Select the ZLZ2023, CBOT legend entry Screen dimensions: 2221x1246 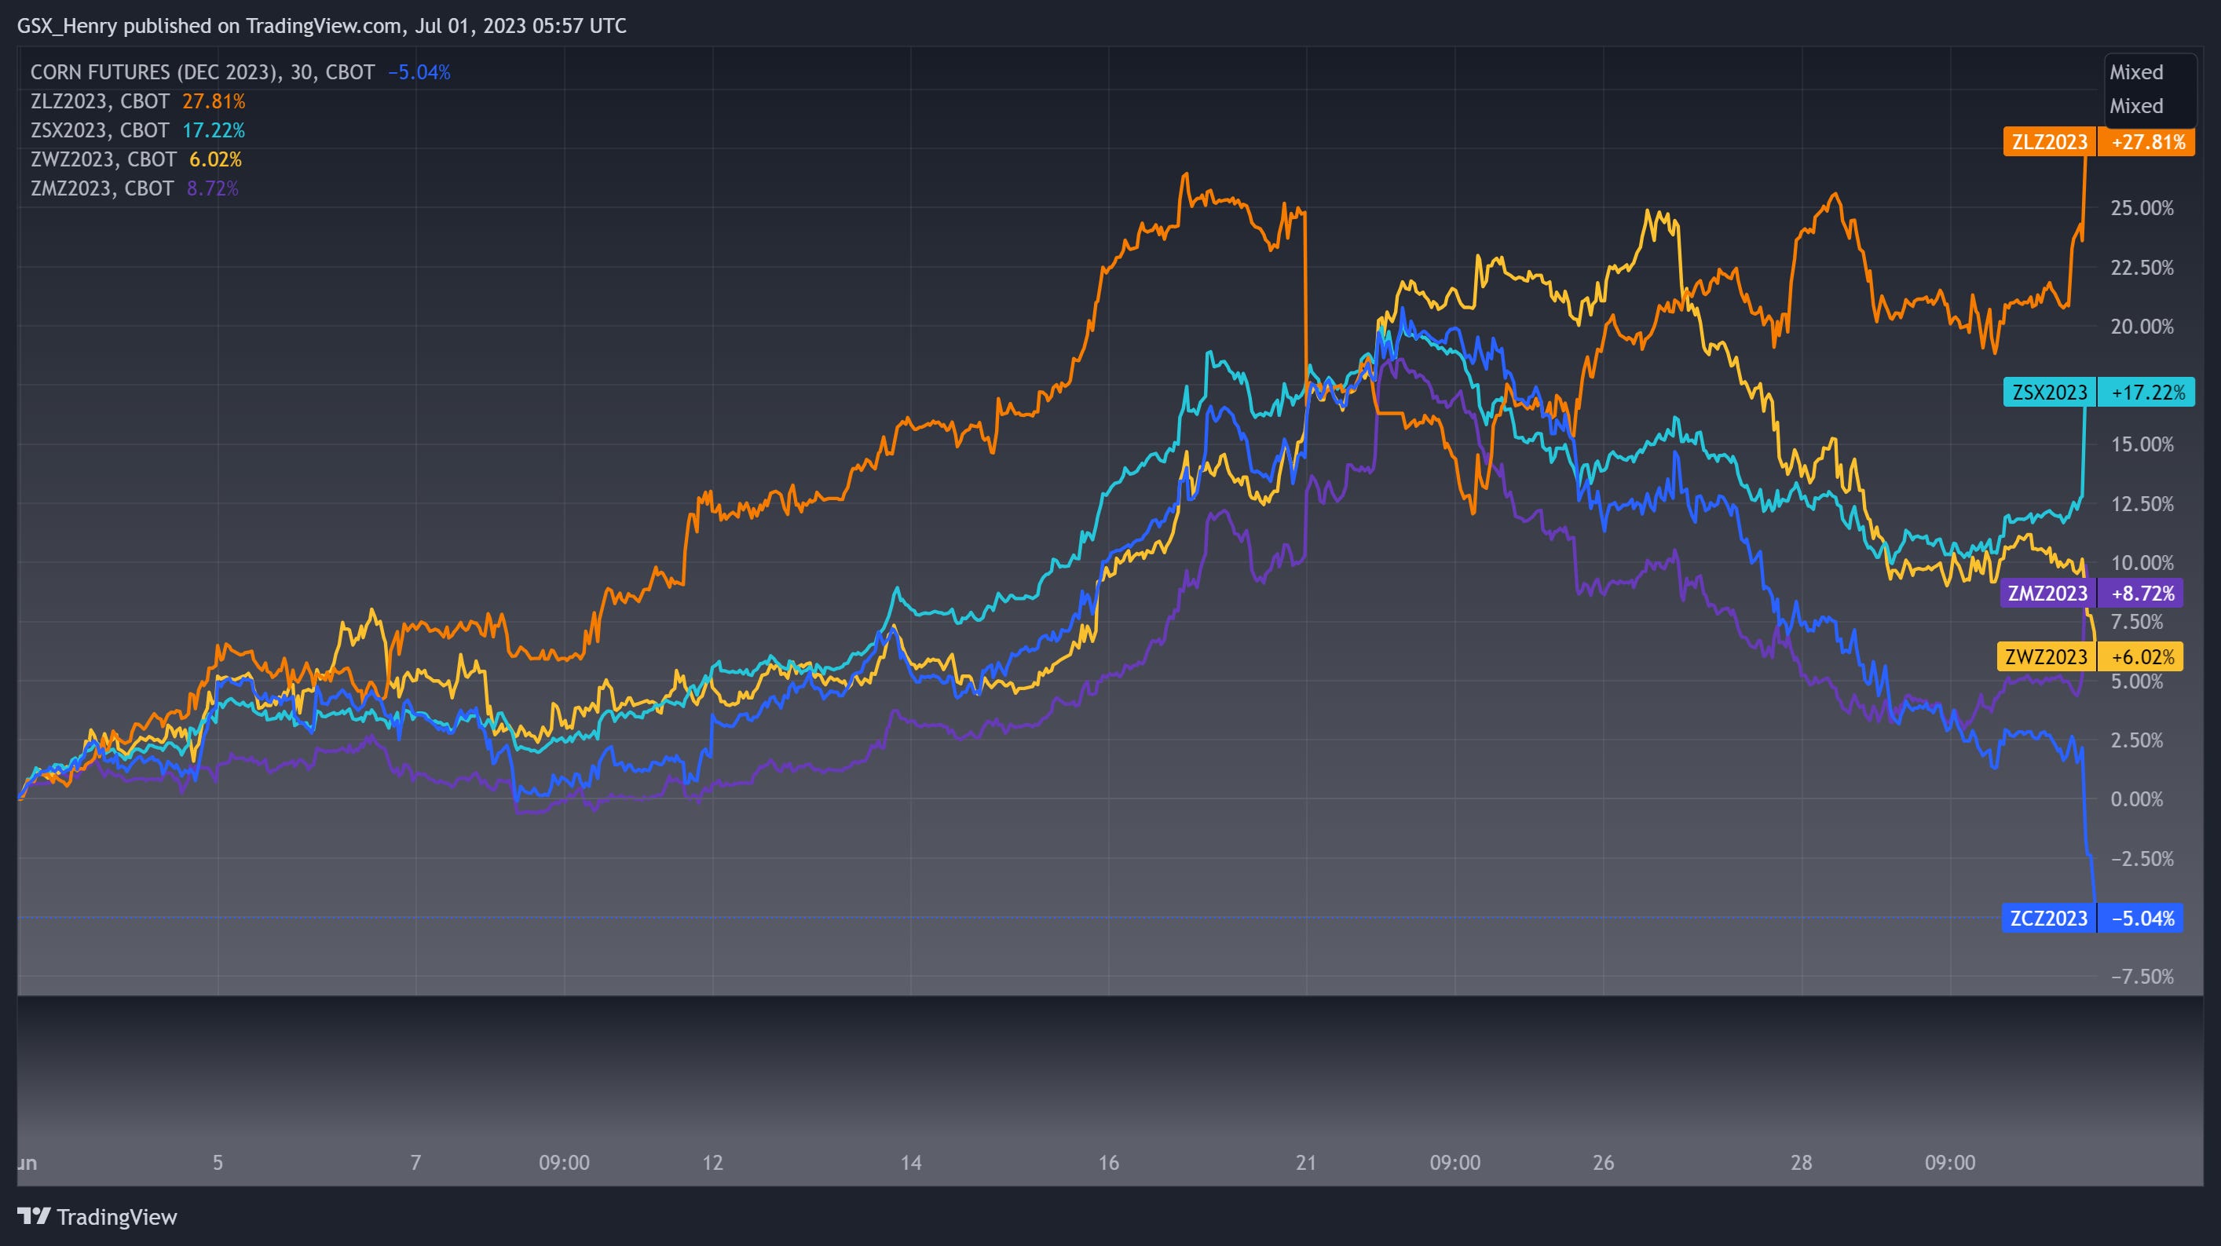99,102
